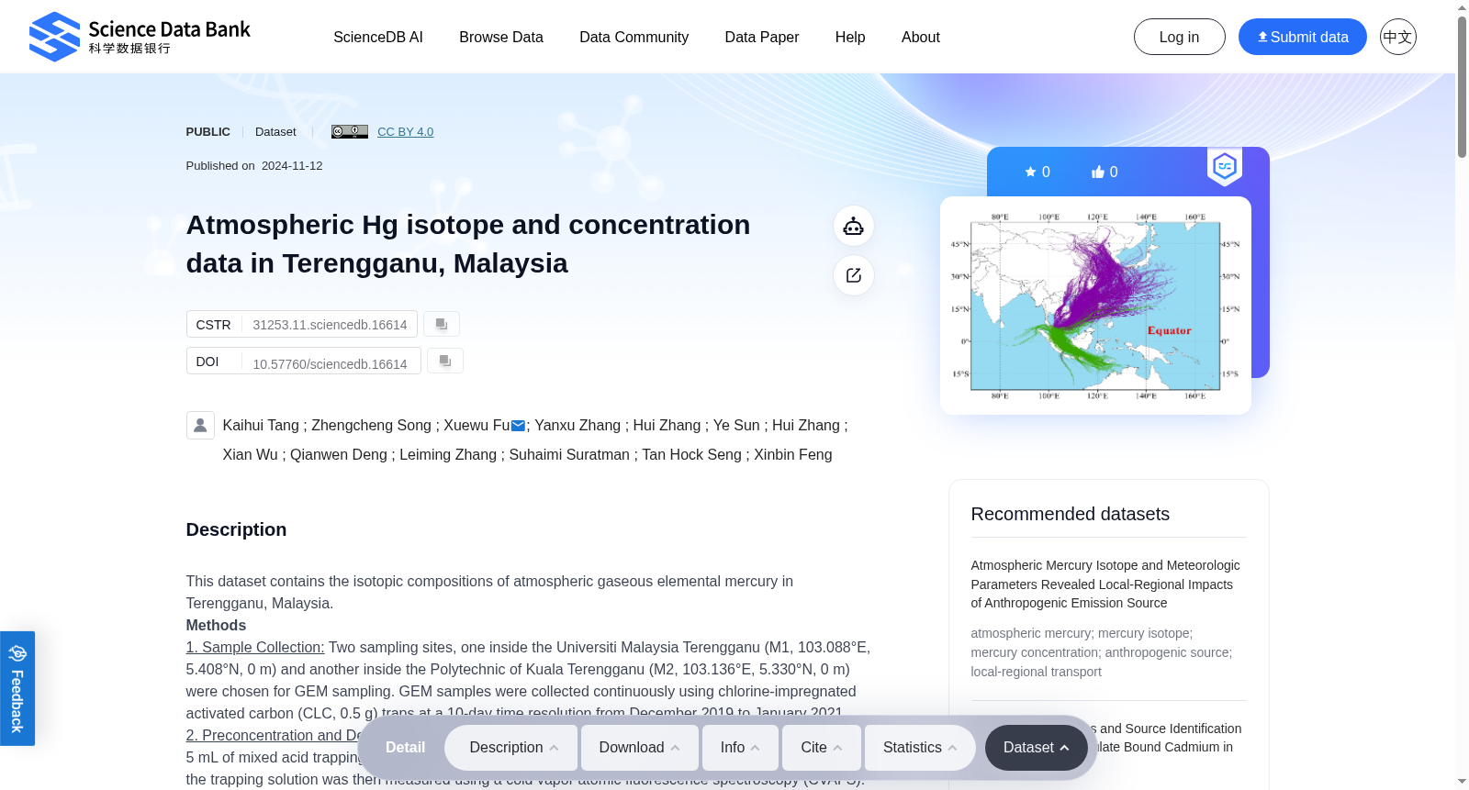Image resolution: width=1469 pixels, height=790 pixels.
Task: Click author name Kaihui Tang
Action: (261, 425)
